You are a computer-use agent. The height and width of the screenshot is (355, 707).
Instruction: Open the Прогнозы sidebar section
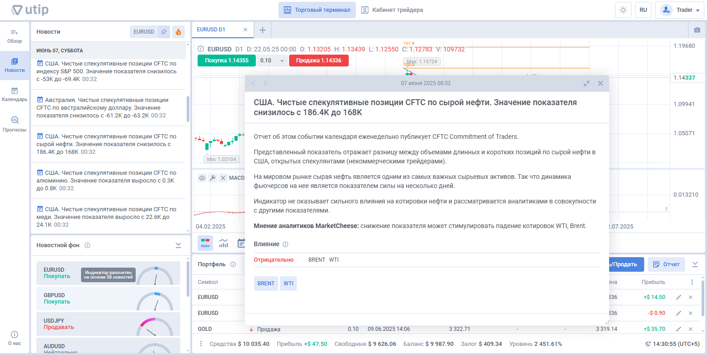click(x=15, y=124)
